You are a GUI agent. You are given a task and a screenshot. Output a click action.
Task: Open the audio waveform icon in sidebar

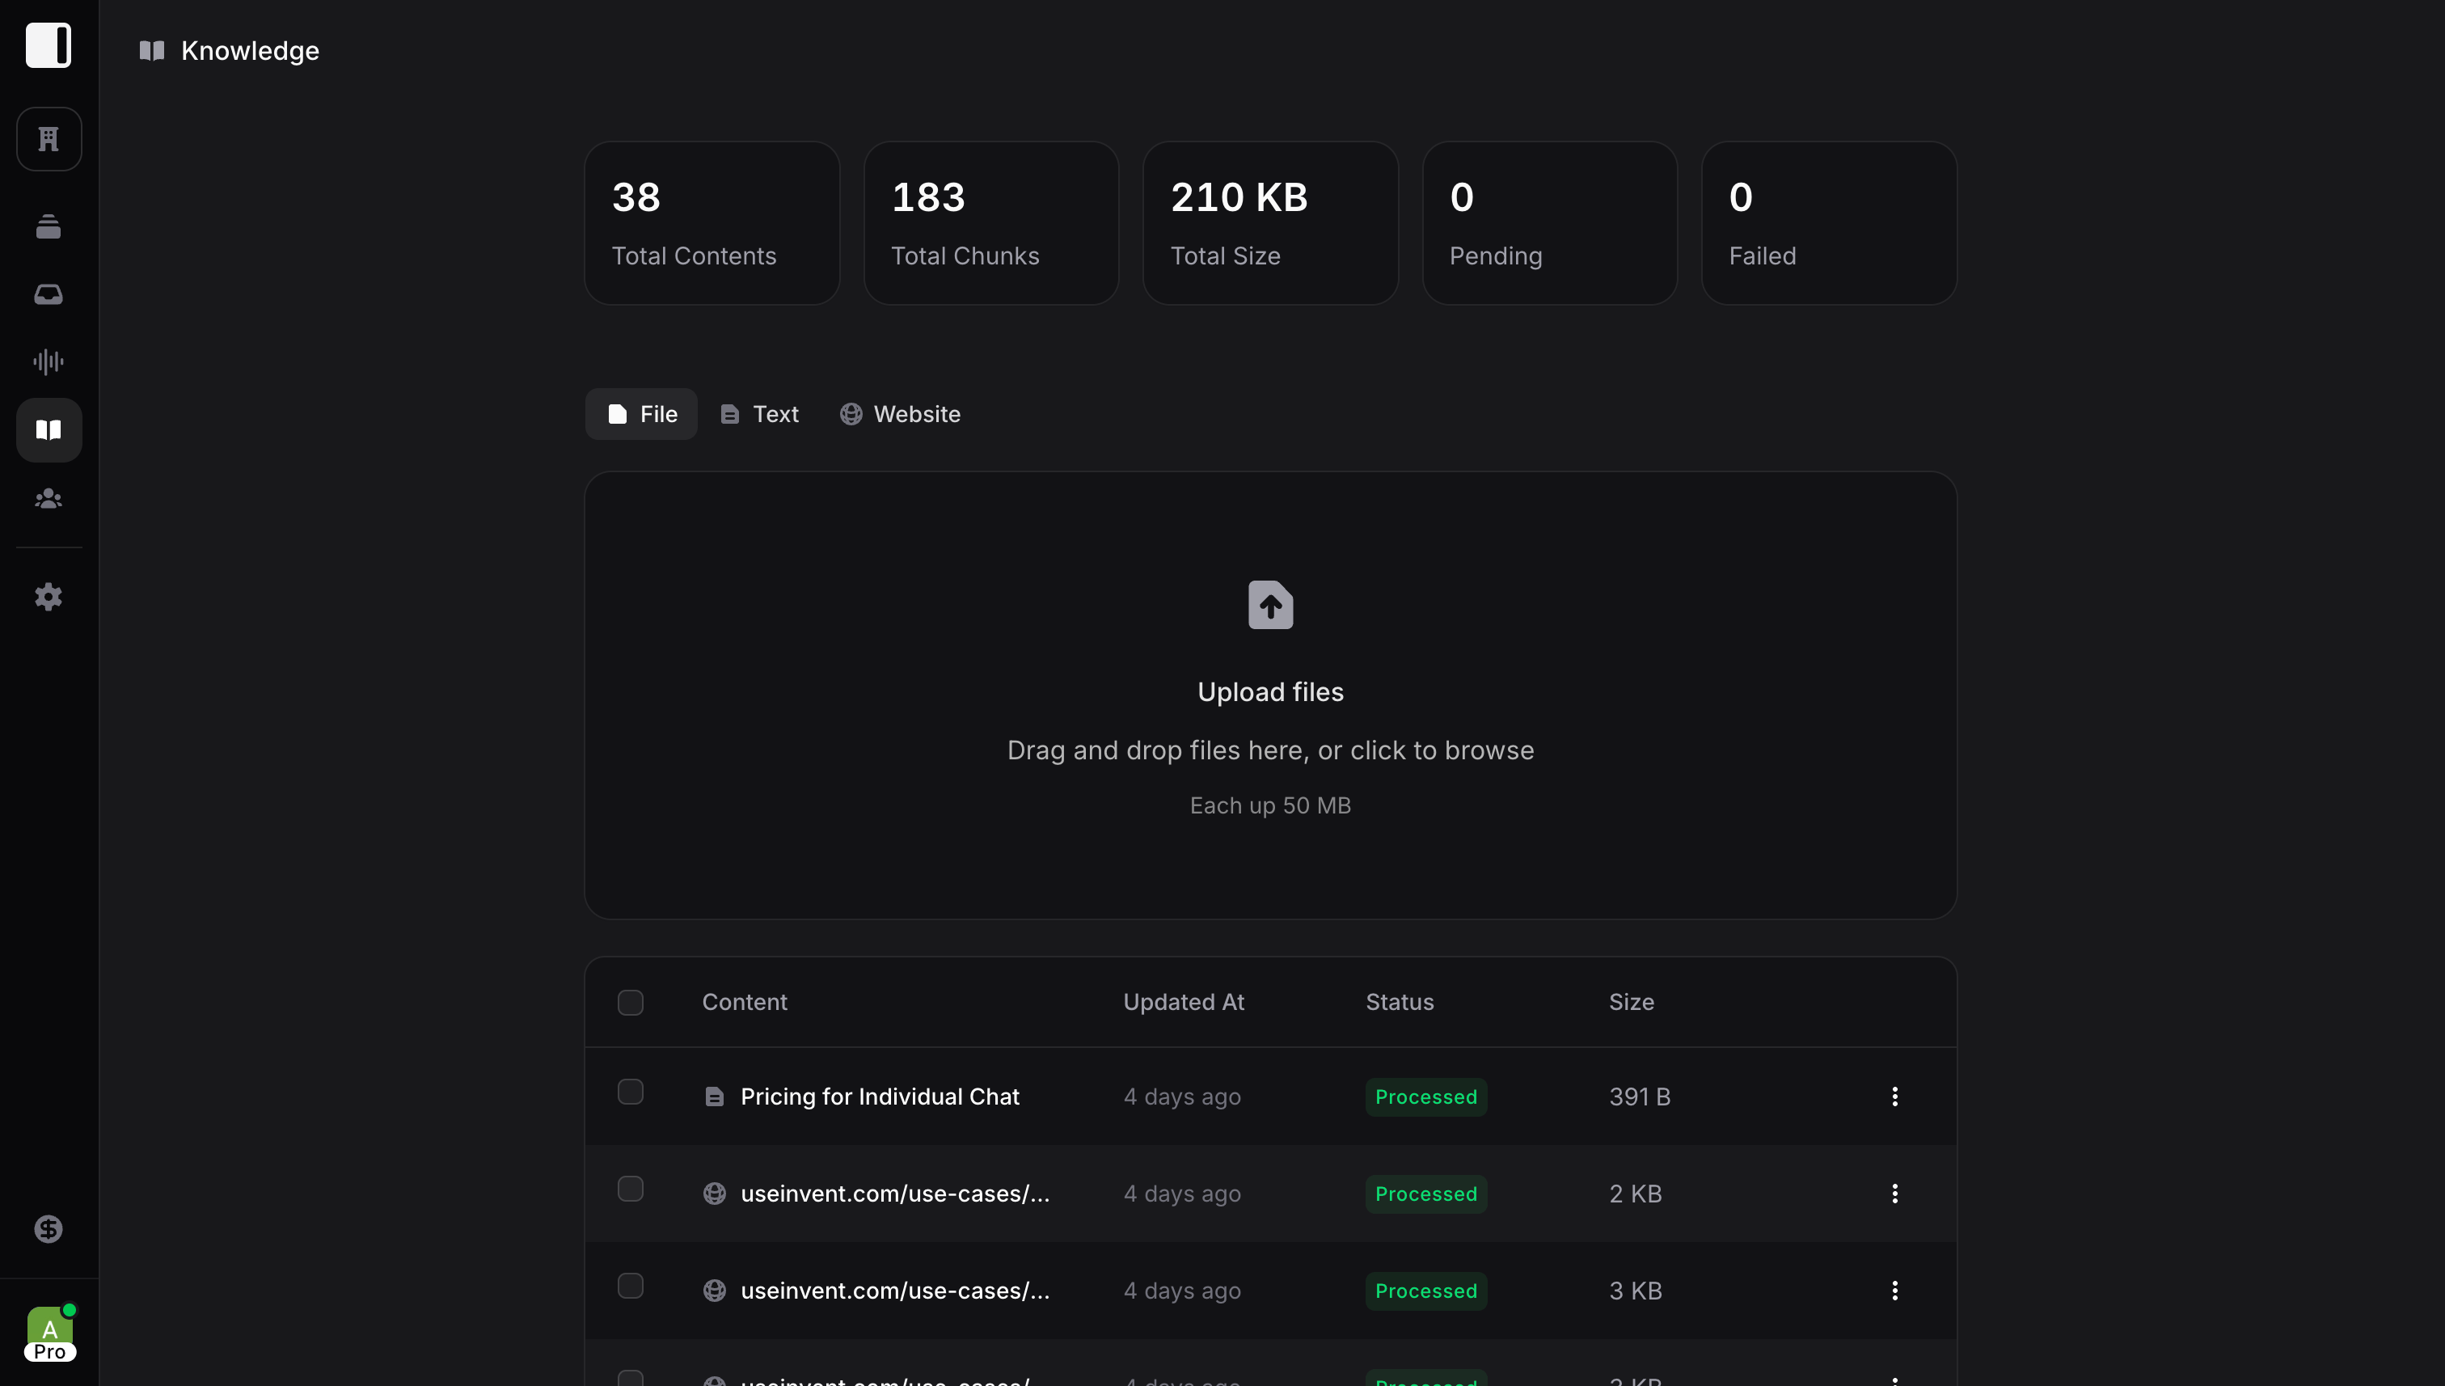click(x=49, y=361)
